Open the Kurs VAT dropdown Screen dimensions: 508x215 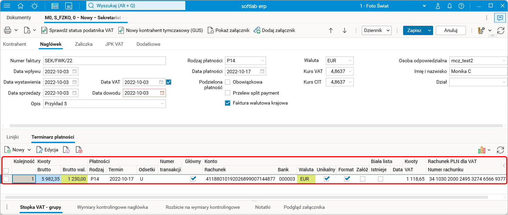click(350, 72)
